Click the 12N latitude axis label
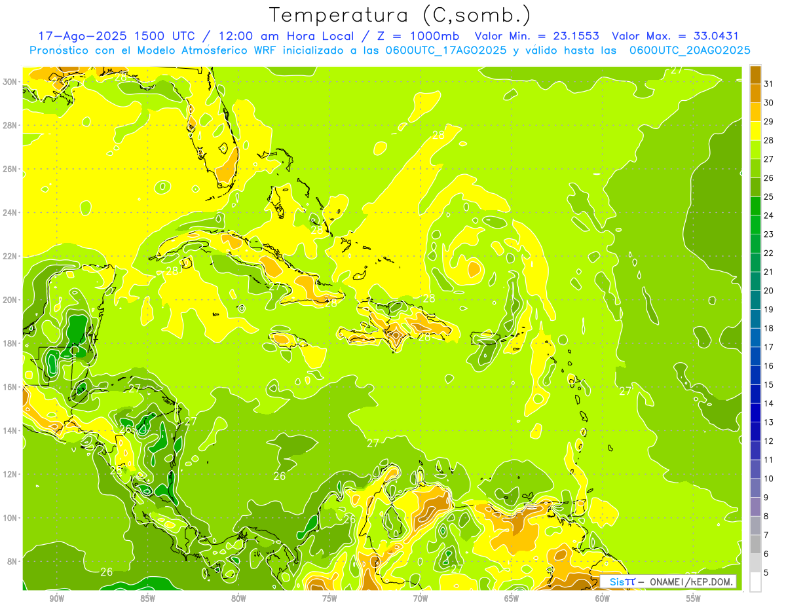This screenshot has height=607, width=786. click(11, 474)
